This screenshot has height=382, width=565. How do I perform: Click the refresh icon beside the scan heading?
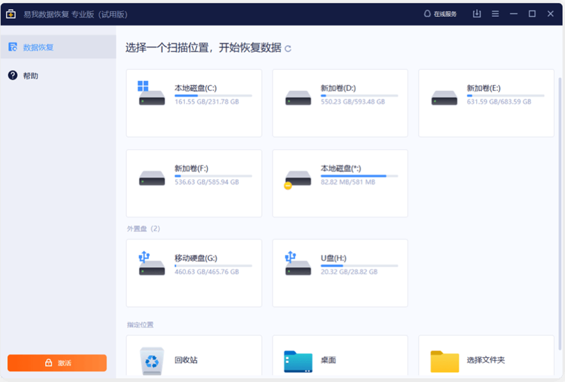click(288, 48)
